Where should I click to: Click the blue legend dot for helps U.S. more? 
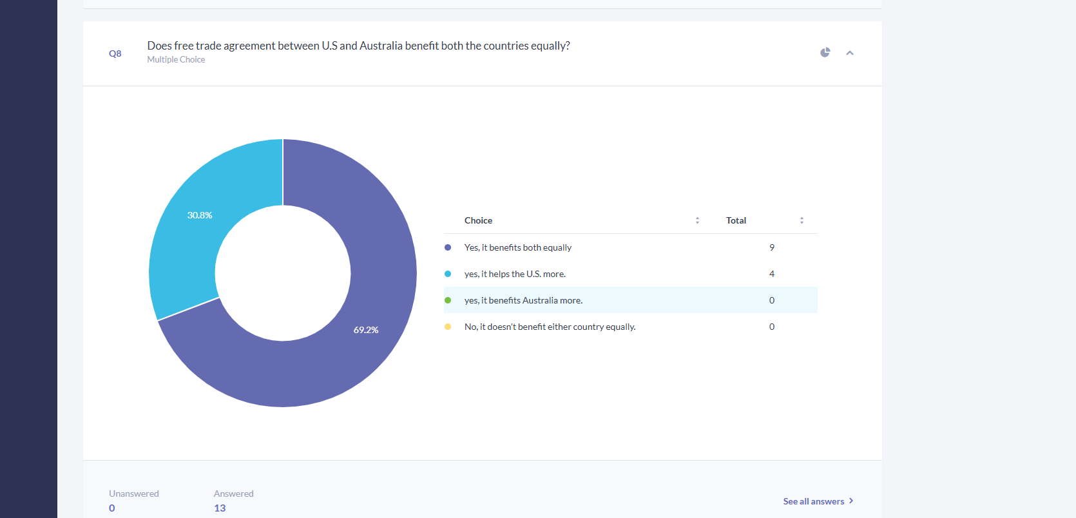448,274
